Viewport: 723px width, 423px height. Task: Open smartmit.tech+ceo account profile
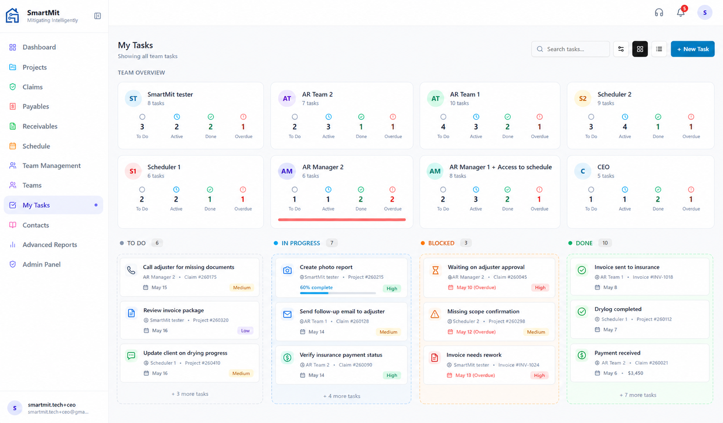(54, 408)
